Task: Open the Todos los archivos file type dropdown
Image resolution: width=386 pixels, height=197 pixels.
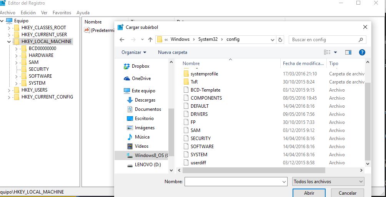Action: tap(328, 182)
